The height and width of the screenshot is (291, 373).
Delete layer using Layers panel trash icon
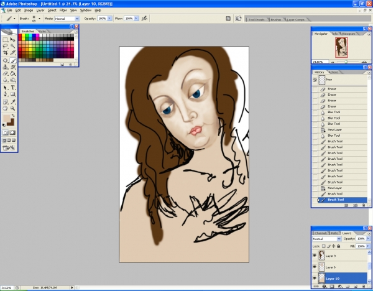pos(363,286)
